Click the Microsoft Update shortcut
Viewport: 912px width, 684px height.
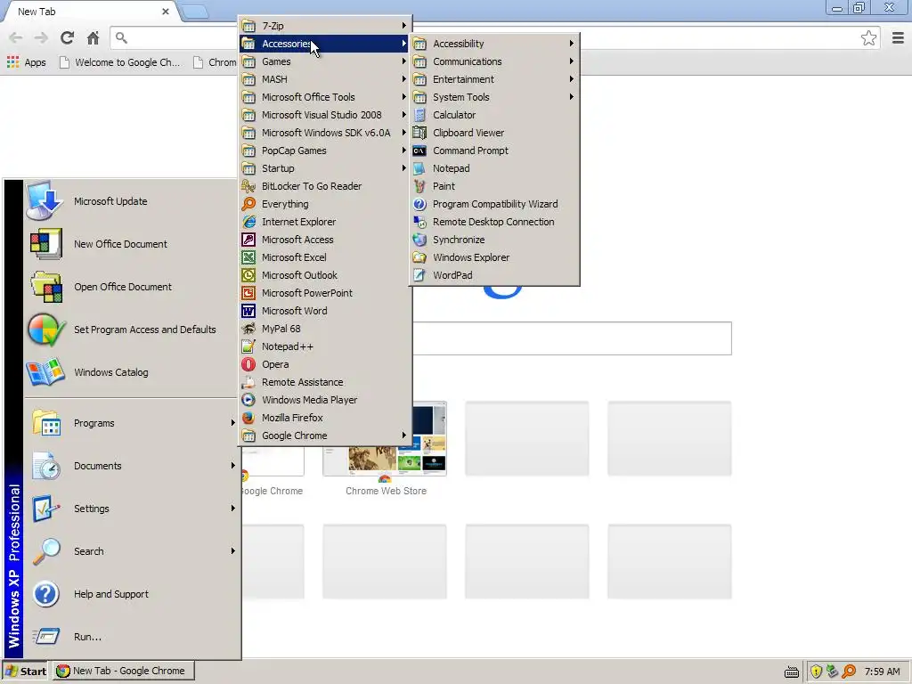pos(131,201)
